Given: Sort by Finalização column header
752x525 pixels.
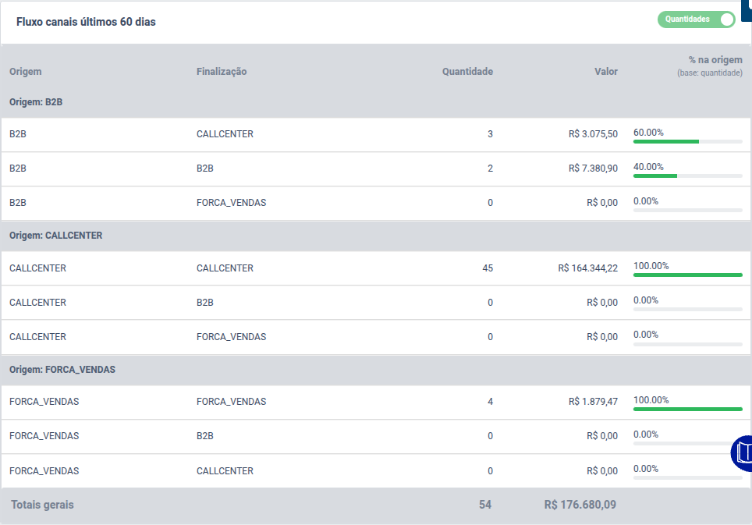Looking at the screenshot, I should (222, 72).
